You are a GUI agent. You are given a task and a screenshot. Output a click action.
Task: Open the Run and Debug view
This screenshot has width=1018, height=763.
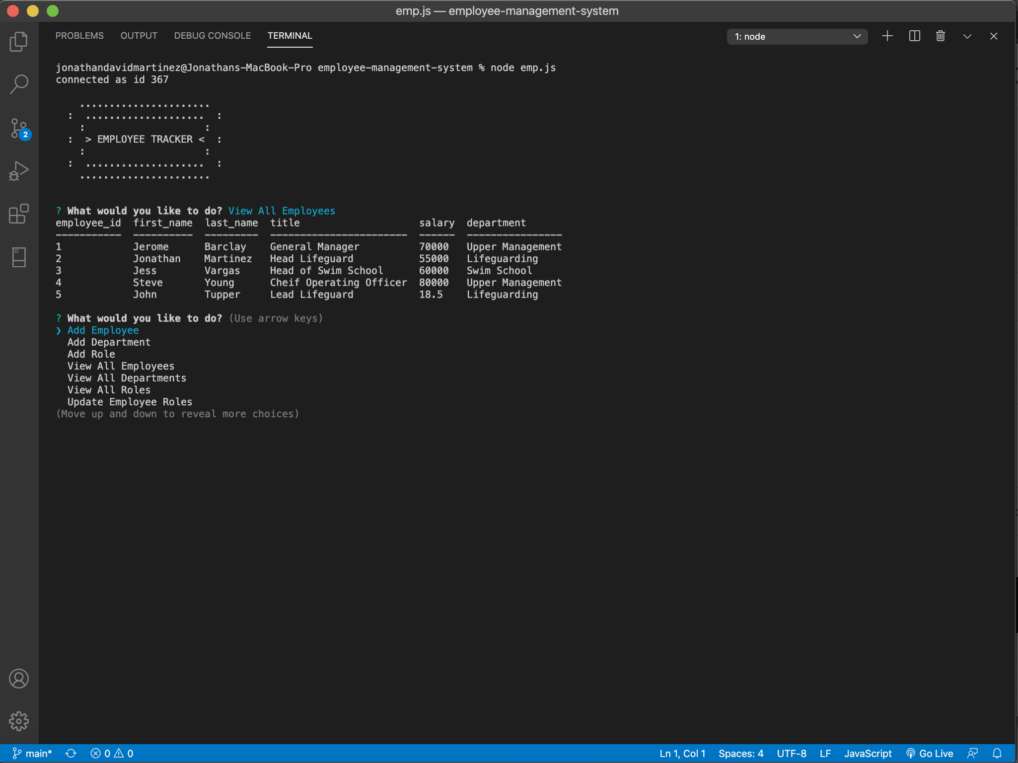(19, 171)
